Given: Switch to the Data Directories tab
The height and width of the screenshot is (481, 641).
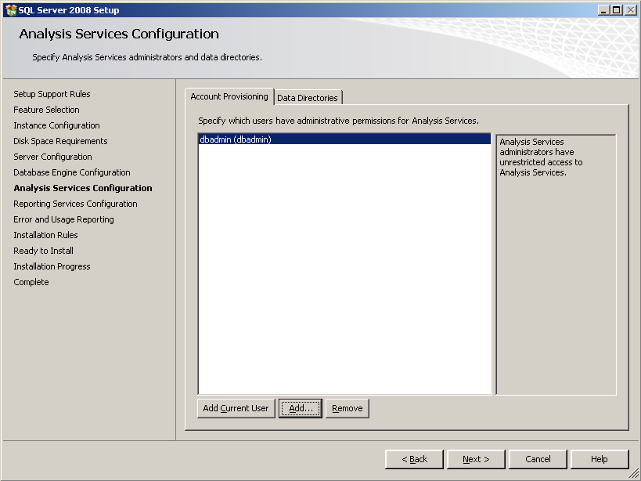Looking at the screenshot, I should tap(308, 98).
